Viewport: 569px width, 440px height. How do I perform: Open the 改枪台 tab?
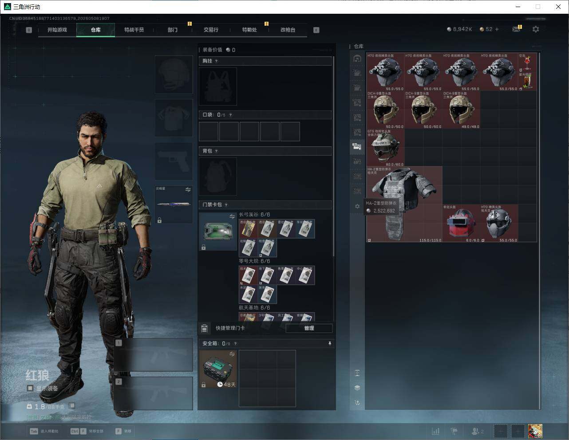click(288, 30)
